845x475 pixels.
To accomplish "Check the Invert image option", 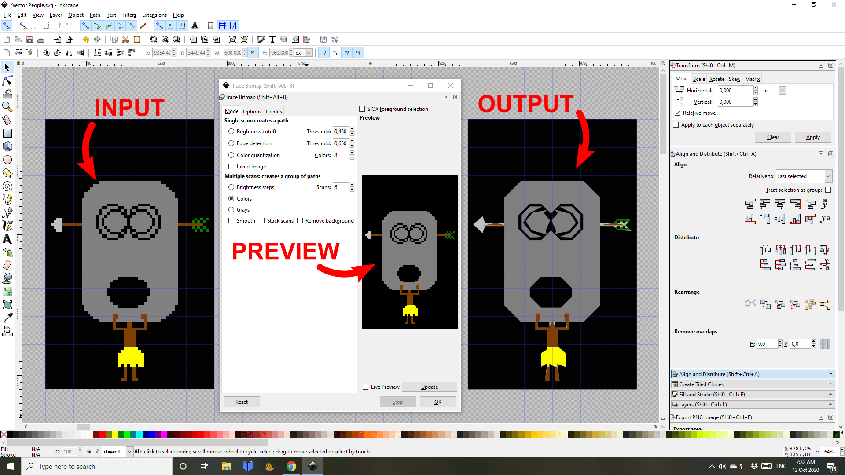I will tap(232, 166).
